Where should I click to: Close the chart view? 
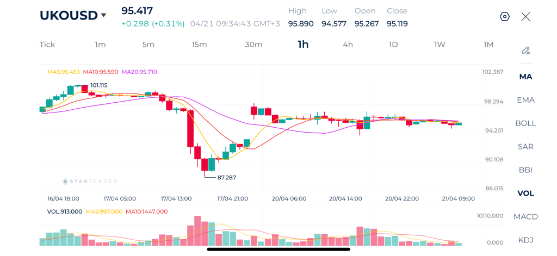point(525,16)
